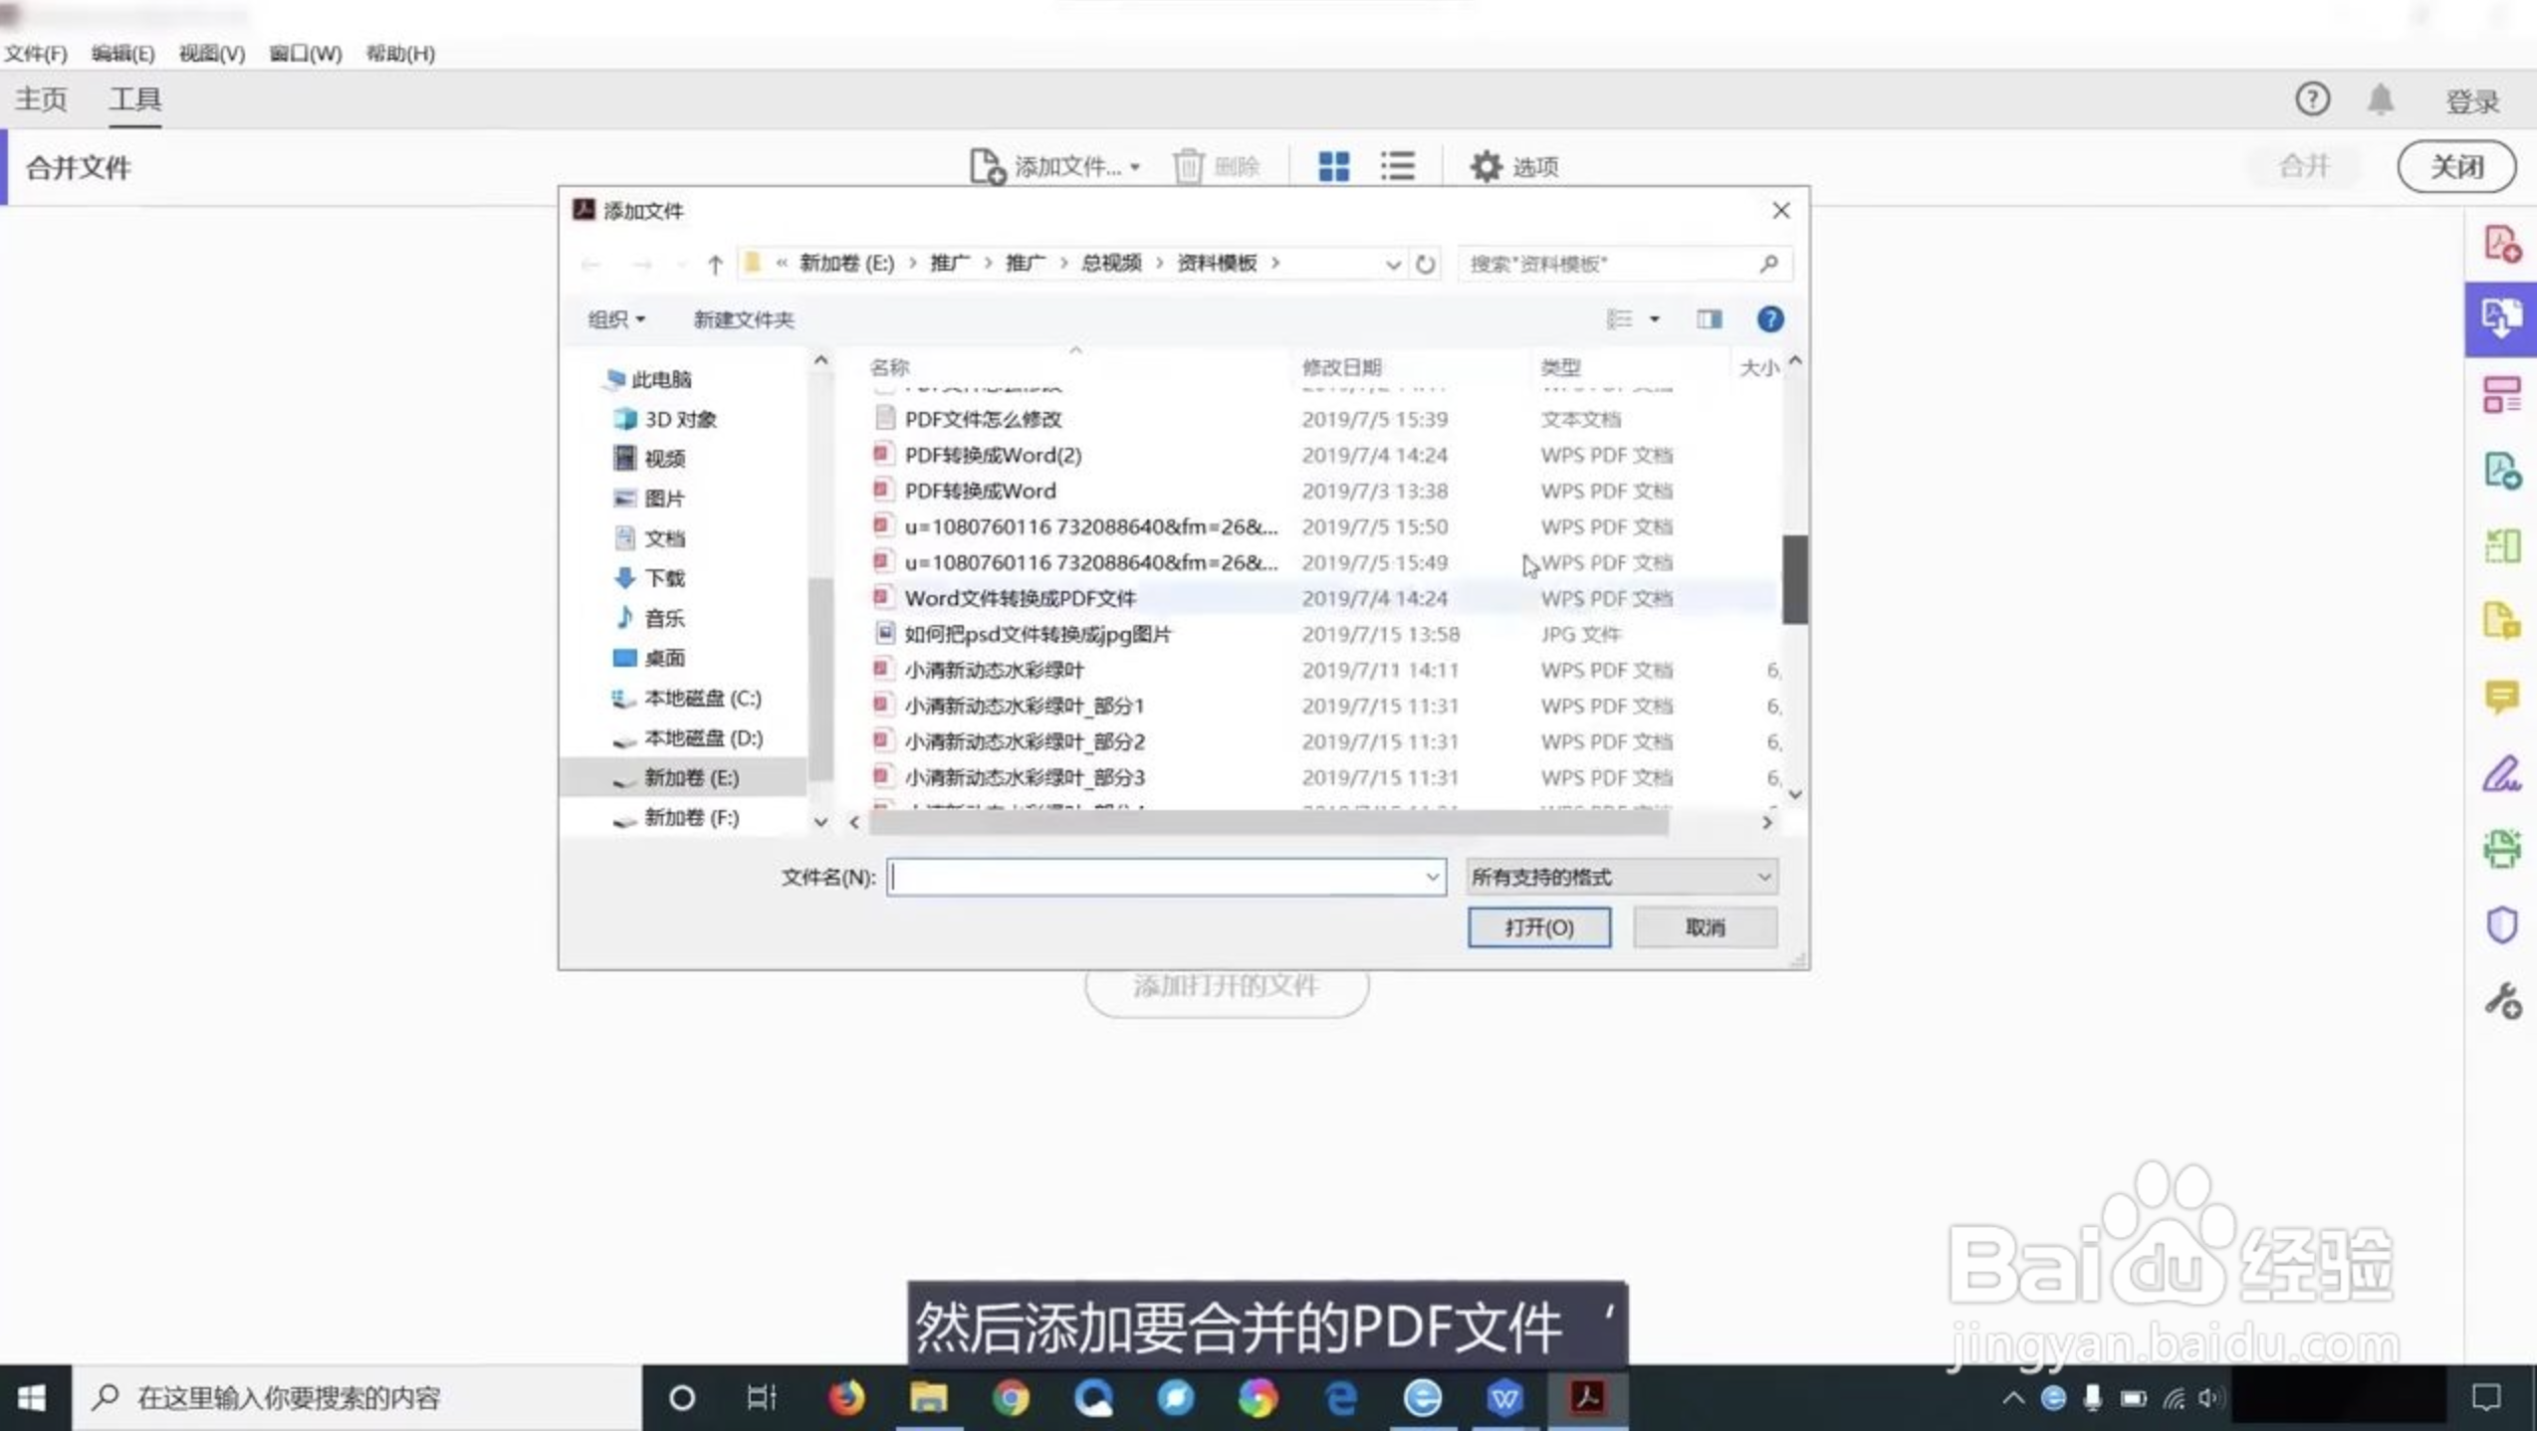Open the 编辑(E) menu
The height and width of the screenshot is (1431, 2537).
[x=121, y=54]
